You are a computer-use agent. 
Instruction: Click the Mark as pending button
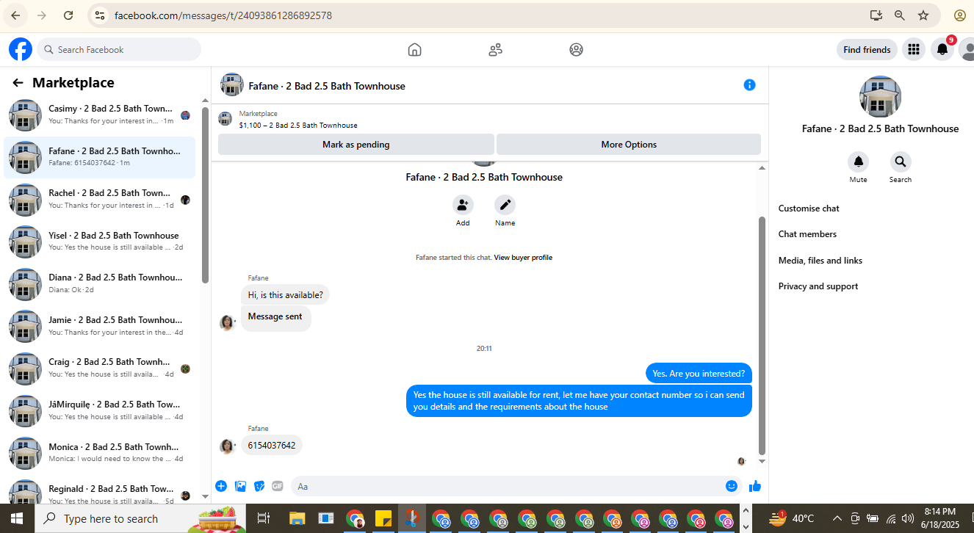pos(356,145)
